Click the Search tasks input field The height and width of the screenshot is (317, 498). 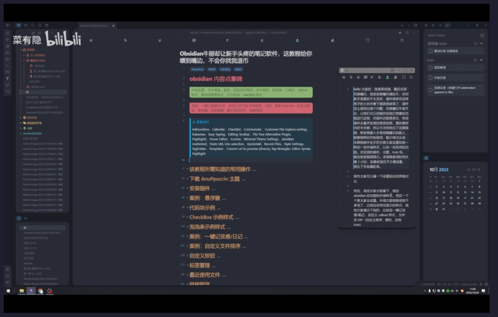(x=452, y=35)
